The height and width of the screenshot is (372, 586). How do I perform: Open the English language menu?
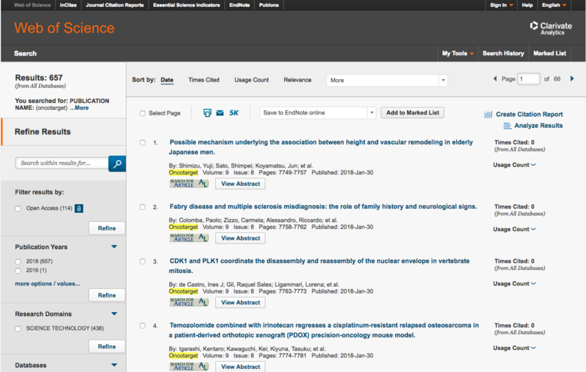(555, 5)
